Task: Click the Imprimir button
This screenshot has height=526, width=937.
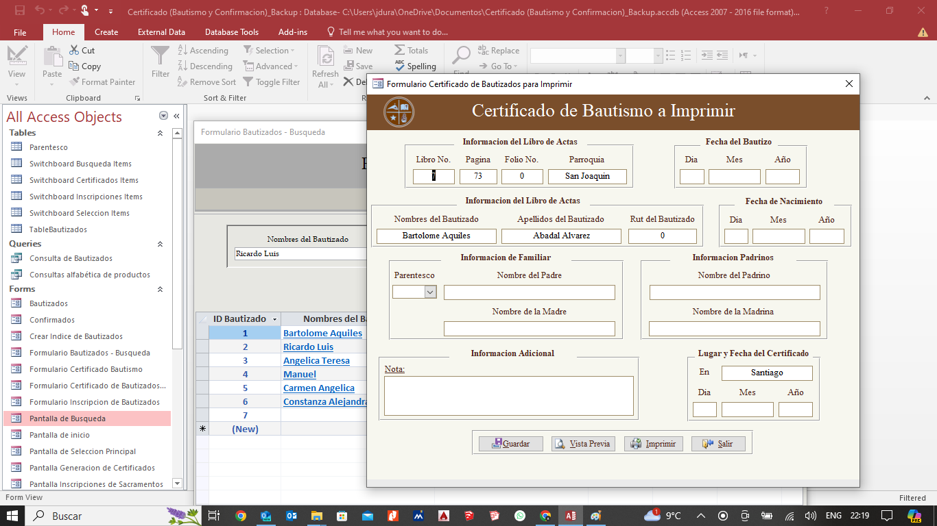Action: tap(655, 444)
